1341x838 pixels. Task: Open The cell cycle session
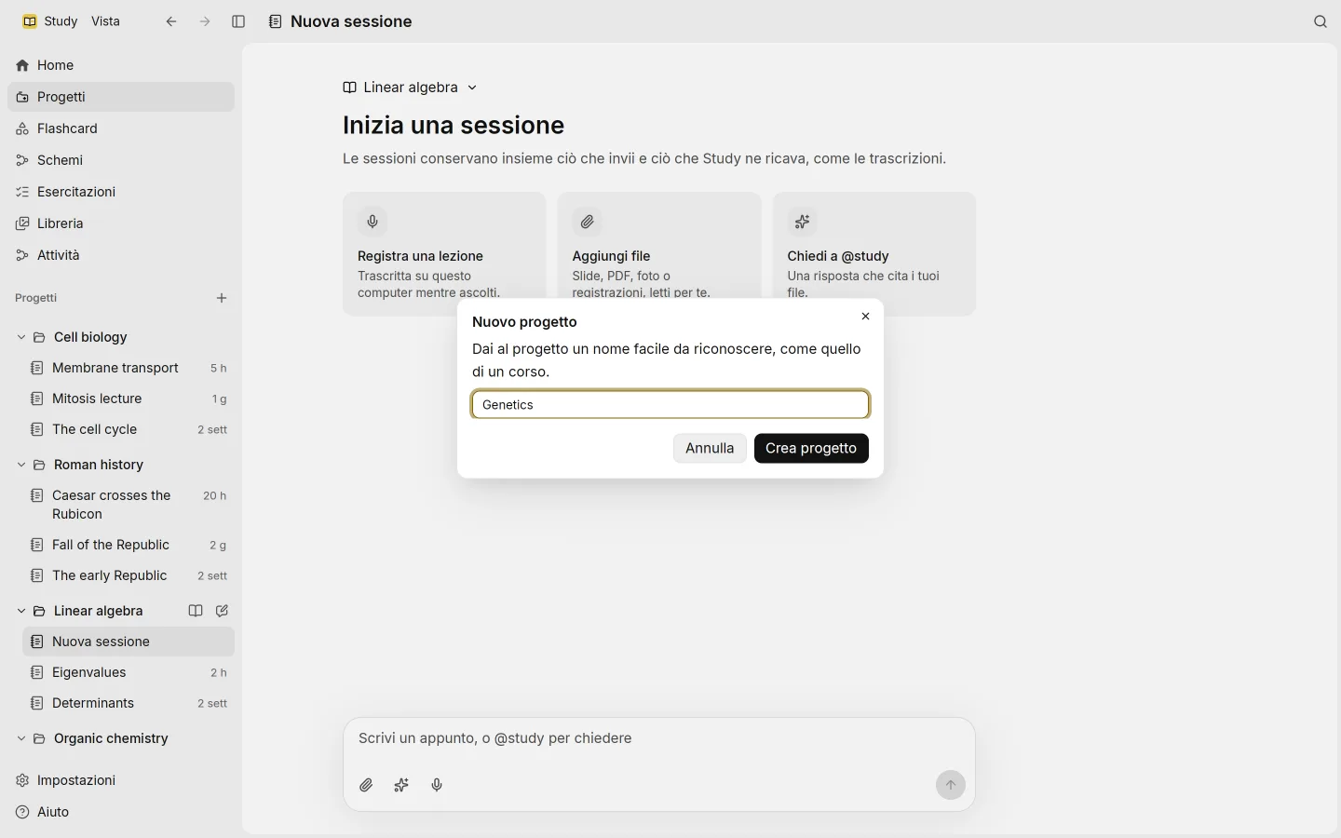click(x=129, y=429)
